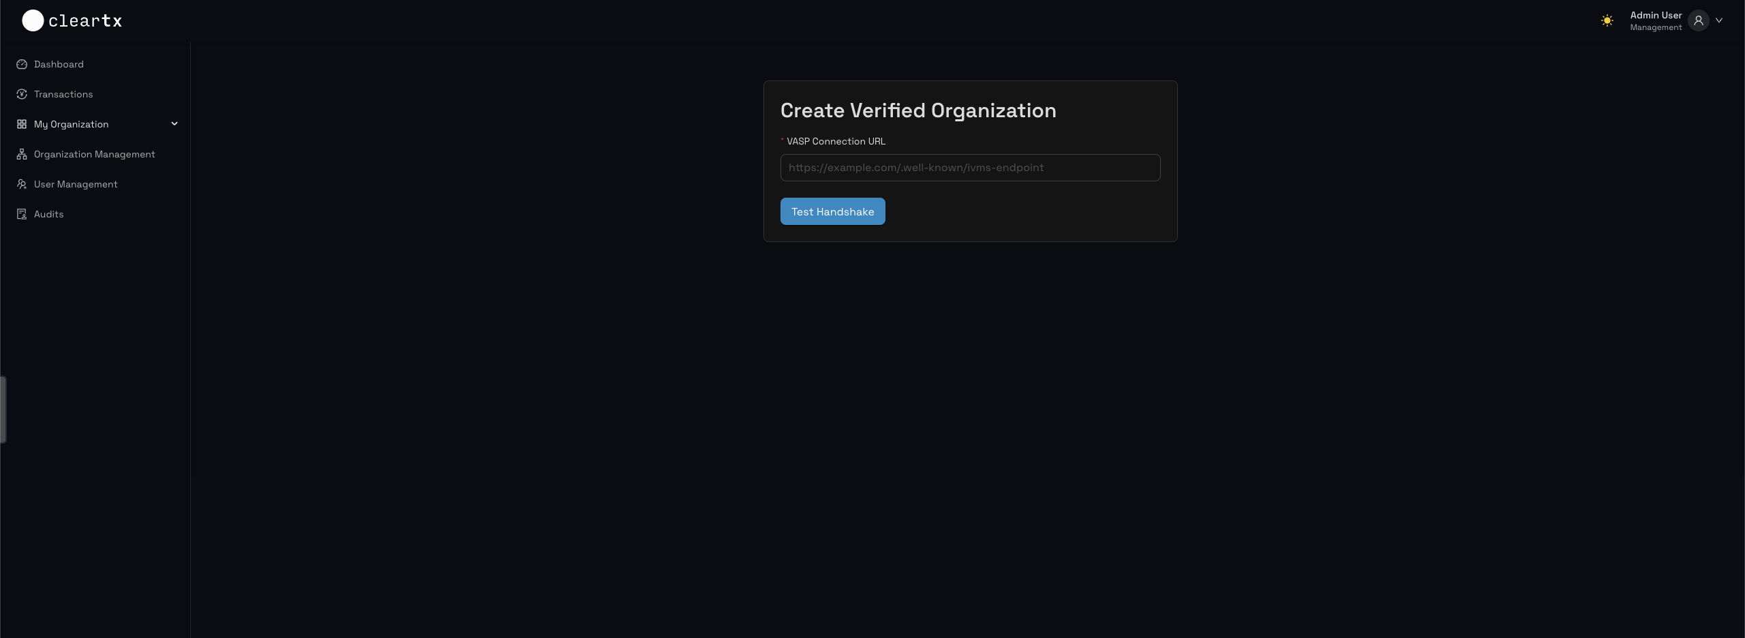Viewport: 1745px width, 638px height.
Task: Navigate to the Transactions page
Action: pyautogui.click(x=63, y=94)
